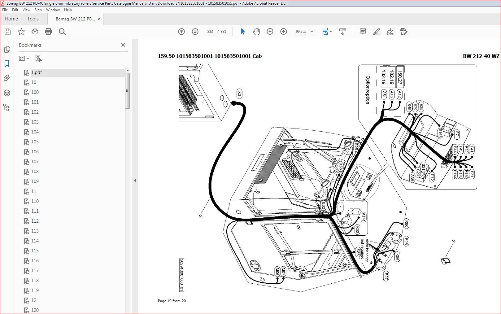The image size is (501, 314).
Task: Open the Window menu
Action: point(53,10)
